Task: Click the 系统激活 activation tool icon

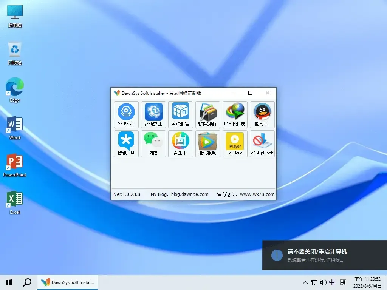Action: pyautogui.click(x=180, y=114)
